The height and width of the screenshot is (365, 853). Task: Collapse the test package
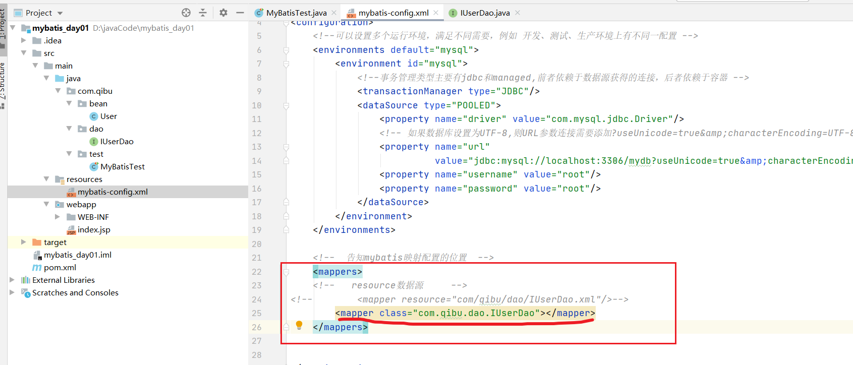(x=69, y=154)
